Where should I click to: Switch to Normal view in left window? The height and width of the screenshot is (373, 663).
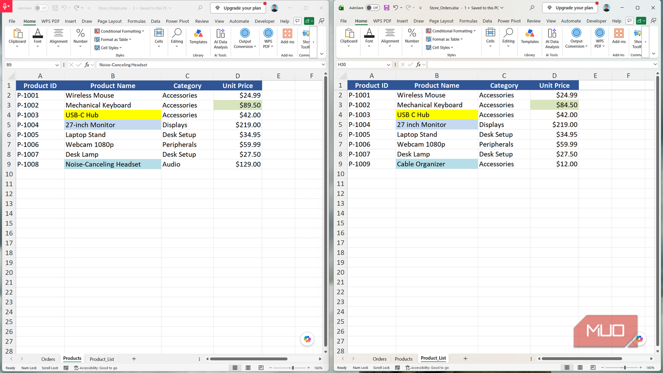235,367
